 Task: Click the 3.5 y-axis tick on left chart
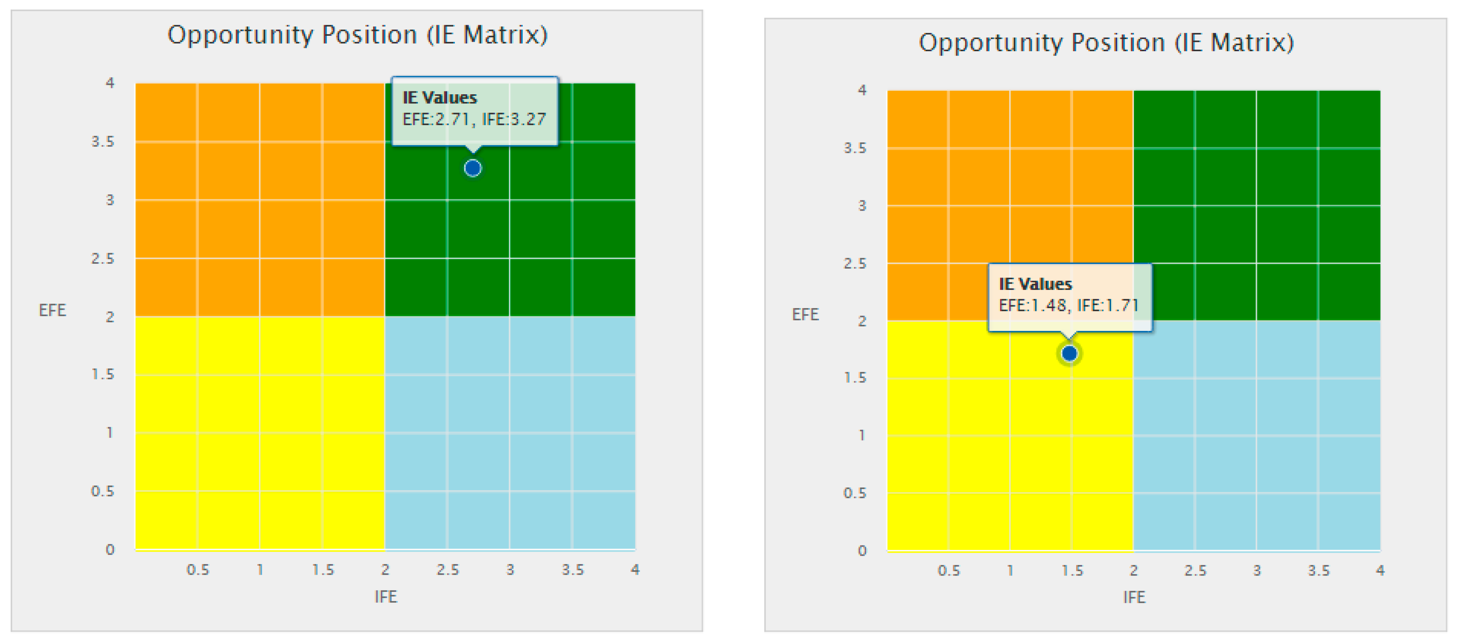coord(103,141)
